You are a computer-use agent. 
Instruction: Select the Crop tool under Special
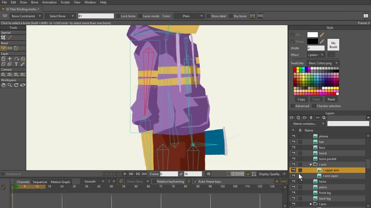click(3, 38)
